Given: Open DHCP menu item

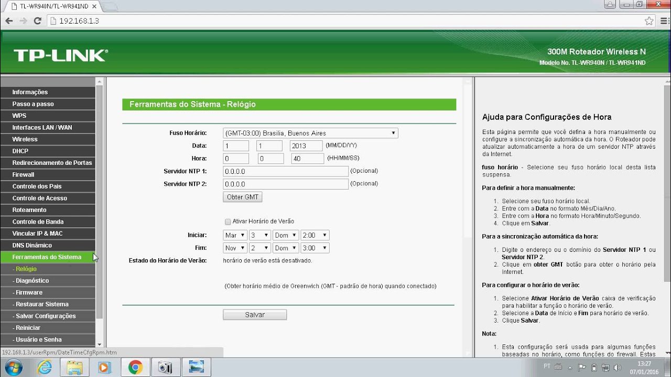Looking at the screenshot, I should point(48,151).
